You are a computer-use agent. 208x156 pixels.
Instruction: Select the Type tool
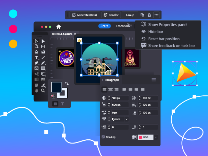click(36, 58)
